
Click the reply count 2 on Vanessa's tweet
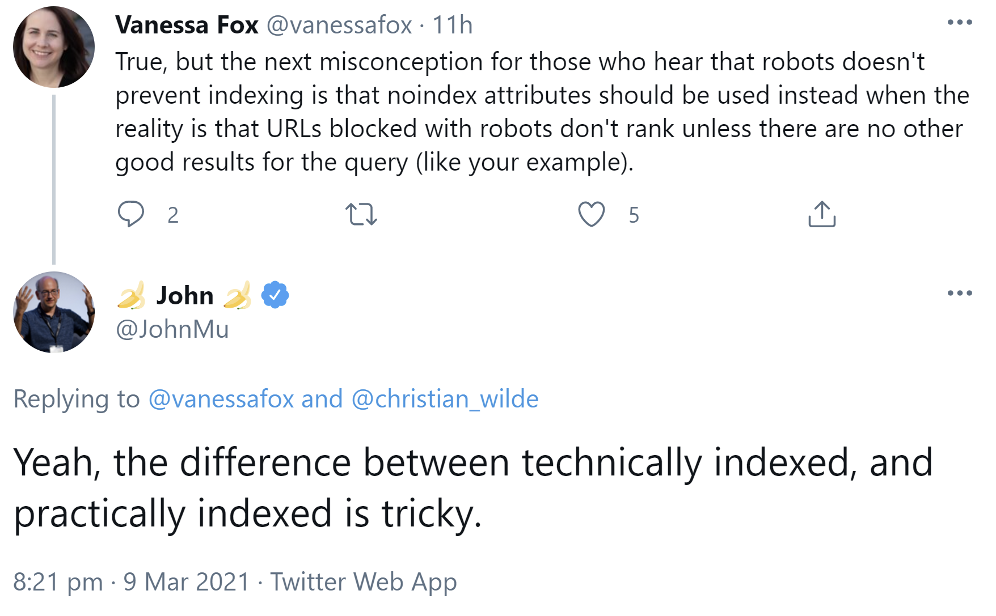tap(173, 215)
